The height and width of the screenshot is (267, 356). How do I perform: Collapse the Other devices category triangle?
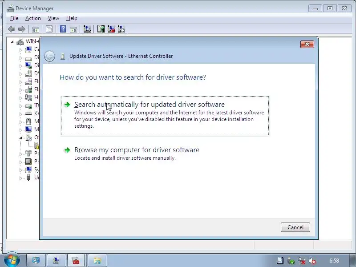pyautogui.click(x=20, y=138)
